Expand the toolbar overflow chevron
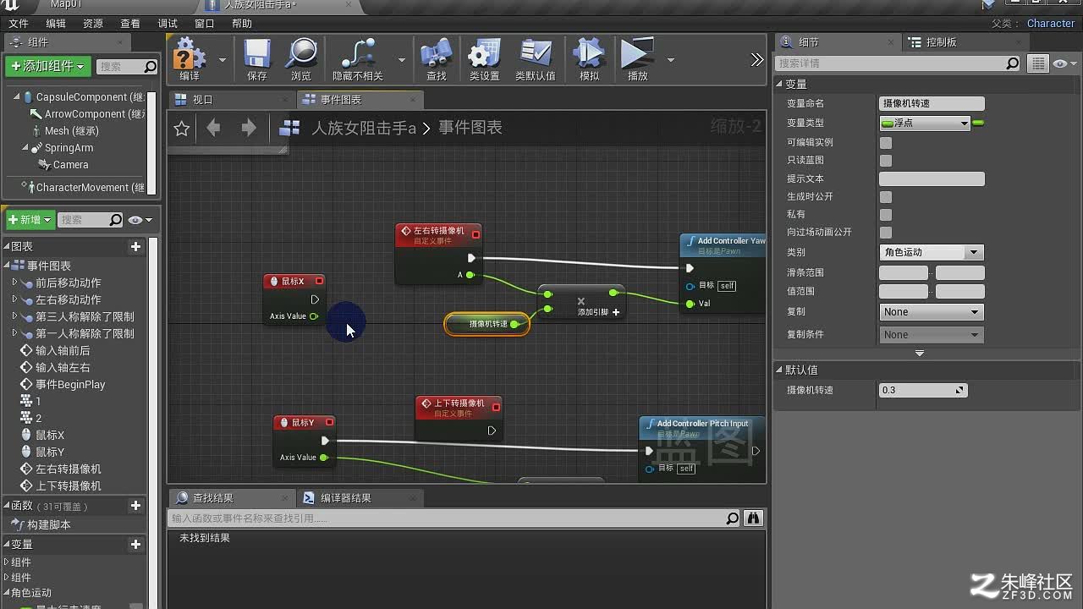1083x609 pixels. click(x=757, y=59)
